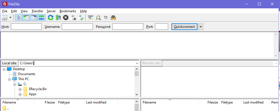Expand the $Recycle.Bin folder
This screenshot has width=280, height=111.
(x=20, y=89)
